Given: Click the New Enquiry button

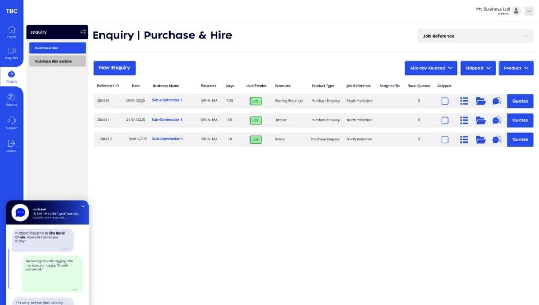Looking at the screenshot, I should click(x=114, y=68).
